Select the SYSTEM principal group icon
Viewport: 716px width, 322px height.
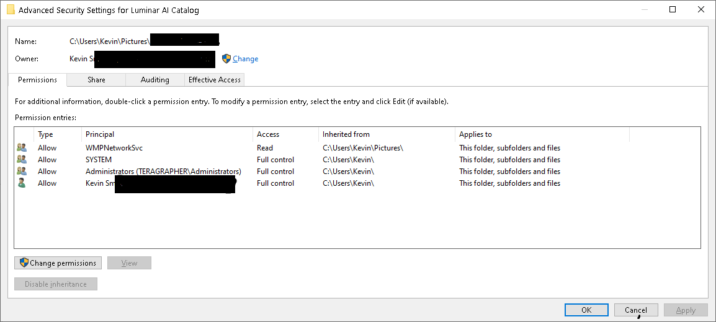tap(22, 159)
